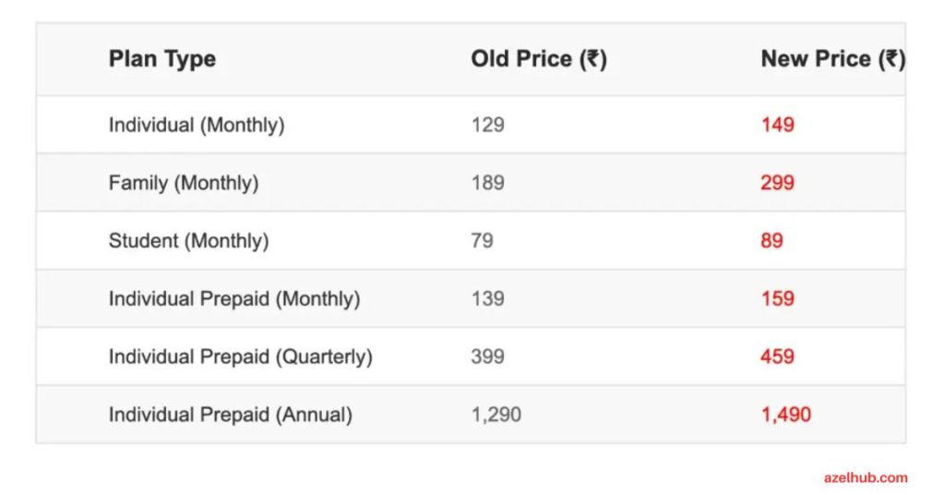
Task: Click the old price 79 cell
Action: point(482,240)
